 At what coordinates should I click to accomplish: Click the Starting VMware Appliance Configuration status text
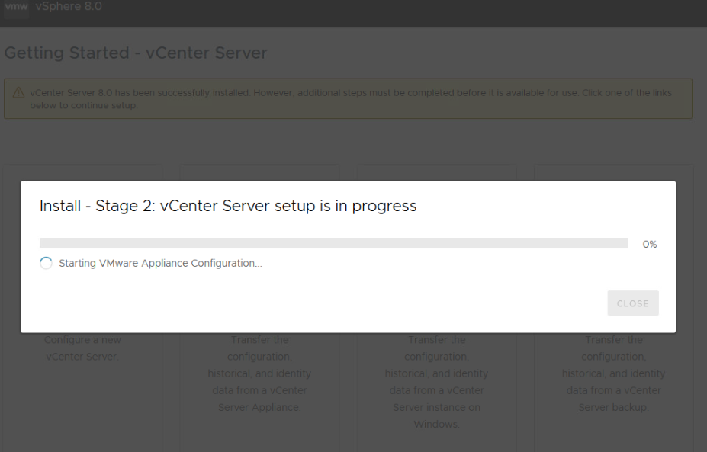tap(159, 262)
